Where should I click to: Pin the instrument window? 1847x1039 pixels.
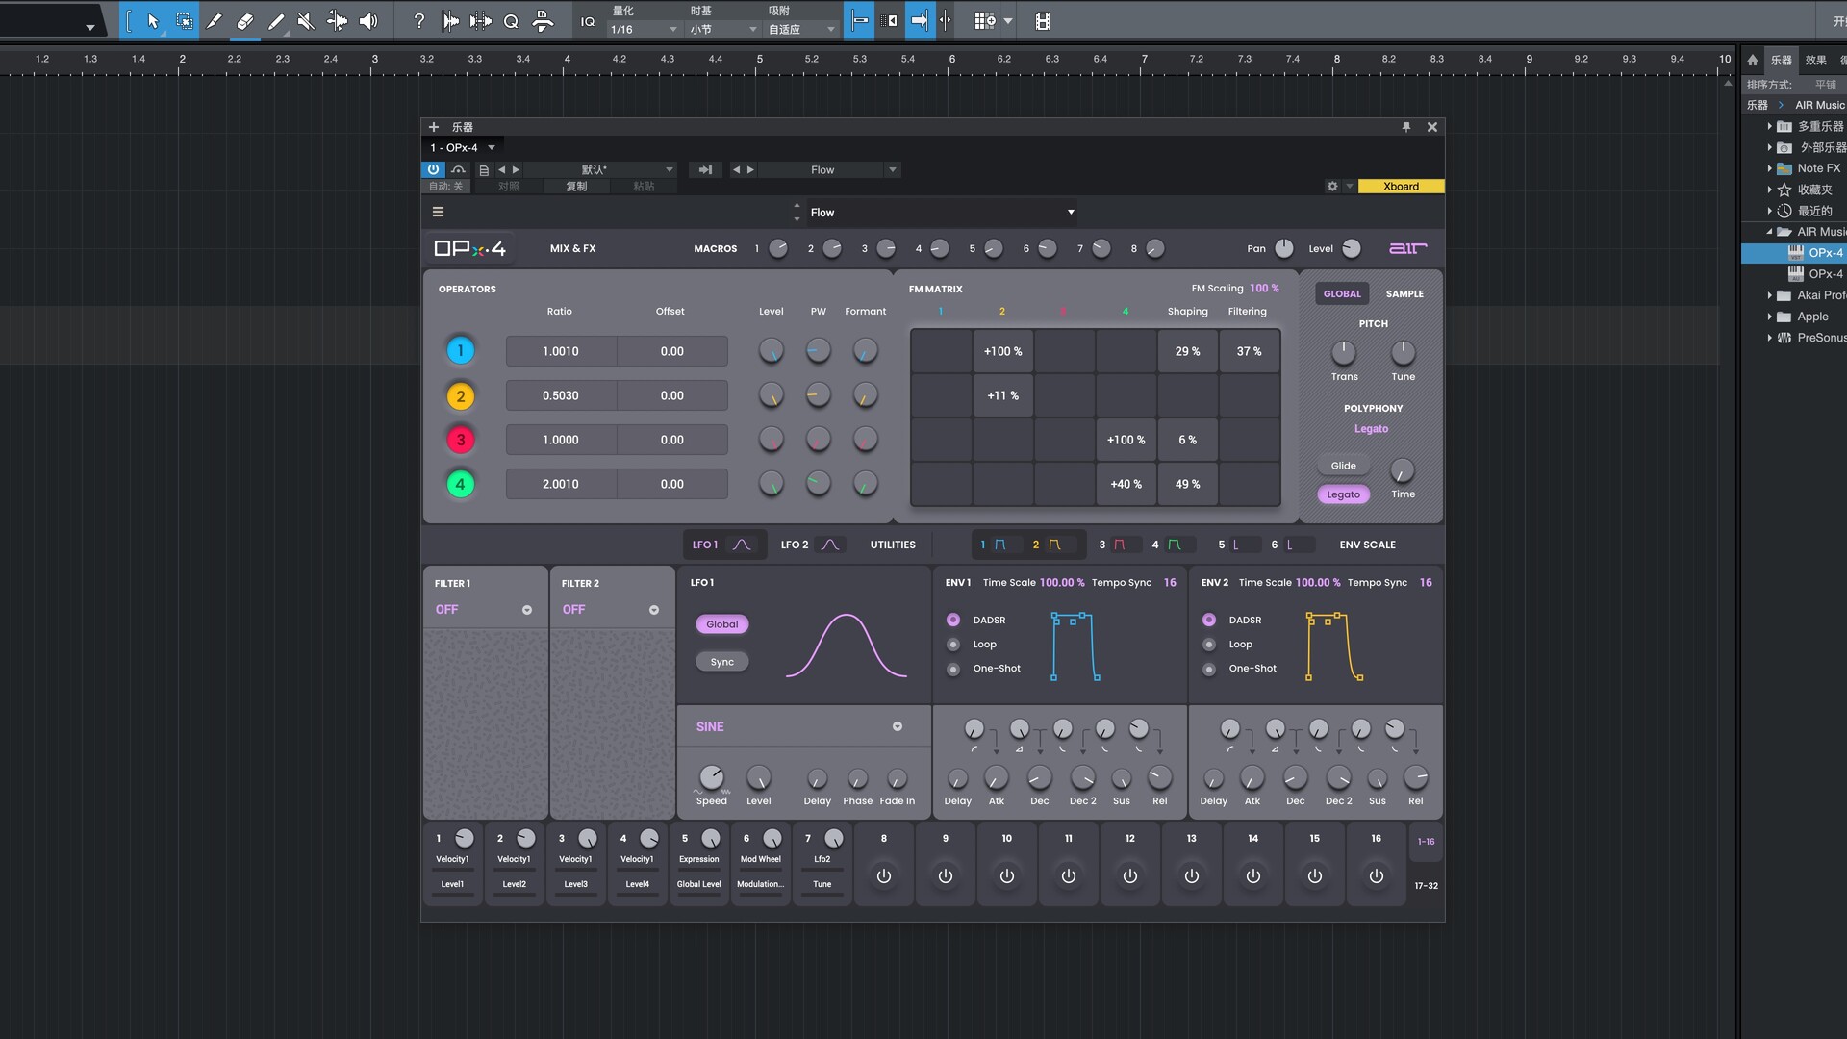[x=1405, y=127]
